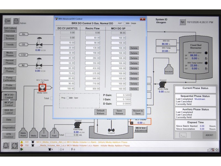Click Recirc Flow field showing 450.00
The width and height of the screenshot is (221, 166).
click(x=93, y=68)
